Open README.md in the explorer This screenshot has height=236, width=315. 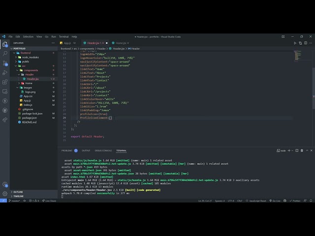pos(29,122)
